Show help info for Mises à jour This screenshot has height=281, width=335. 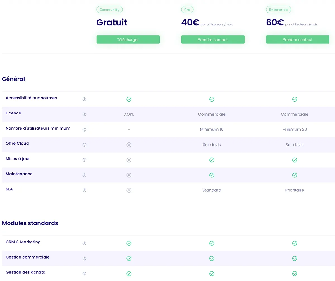pos(84,160)
